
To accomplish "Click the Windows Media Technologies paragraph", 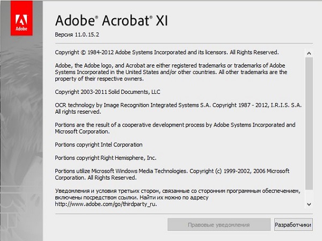I will (x=172, y=174).
